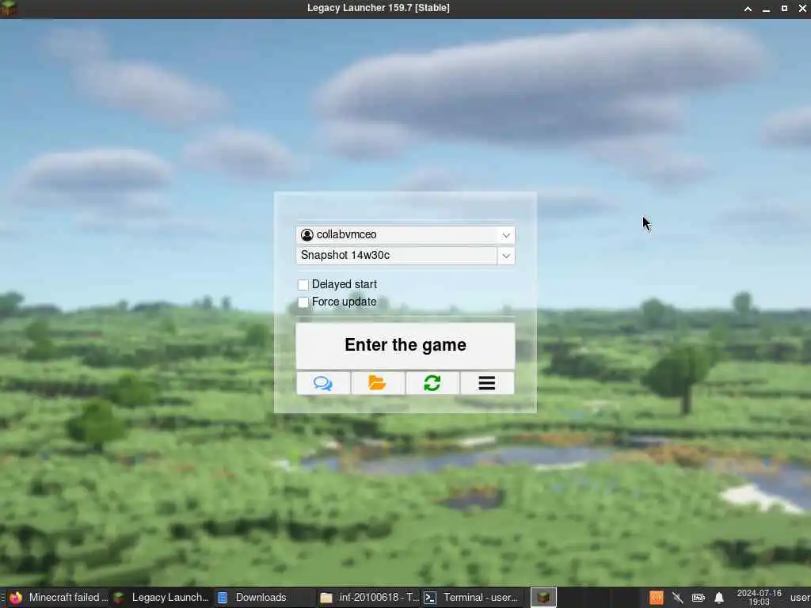Enable the Force update checkbox
Viewport: 811px width, 608px height.
tap(303, 302)
